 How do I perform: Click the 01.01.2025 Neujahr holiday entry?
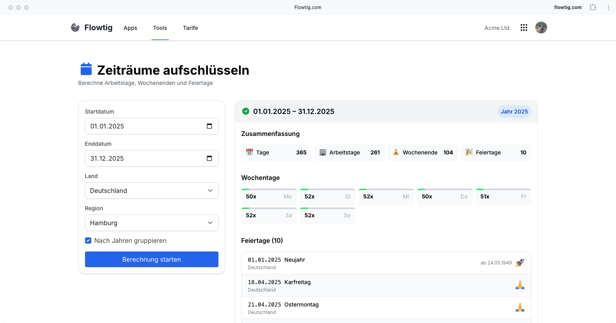(x=386, y=263)
